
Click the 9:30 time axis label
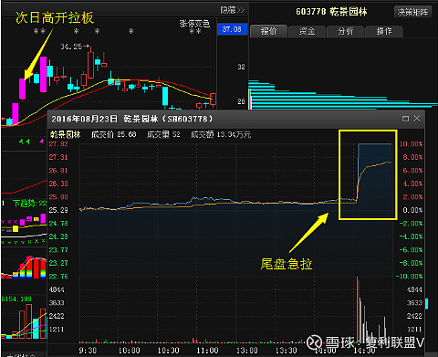(88, 351)
